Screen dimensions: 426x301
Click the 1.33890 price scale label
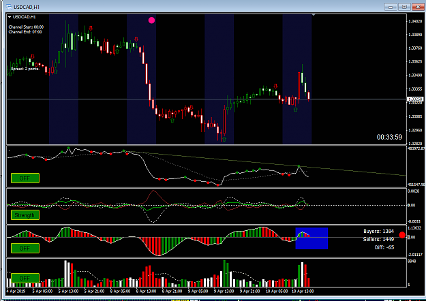[415, 35]
